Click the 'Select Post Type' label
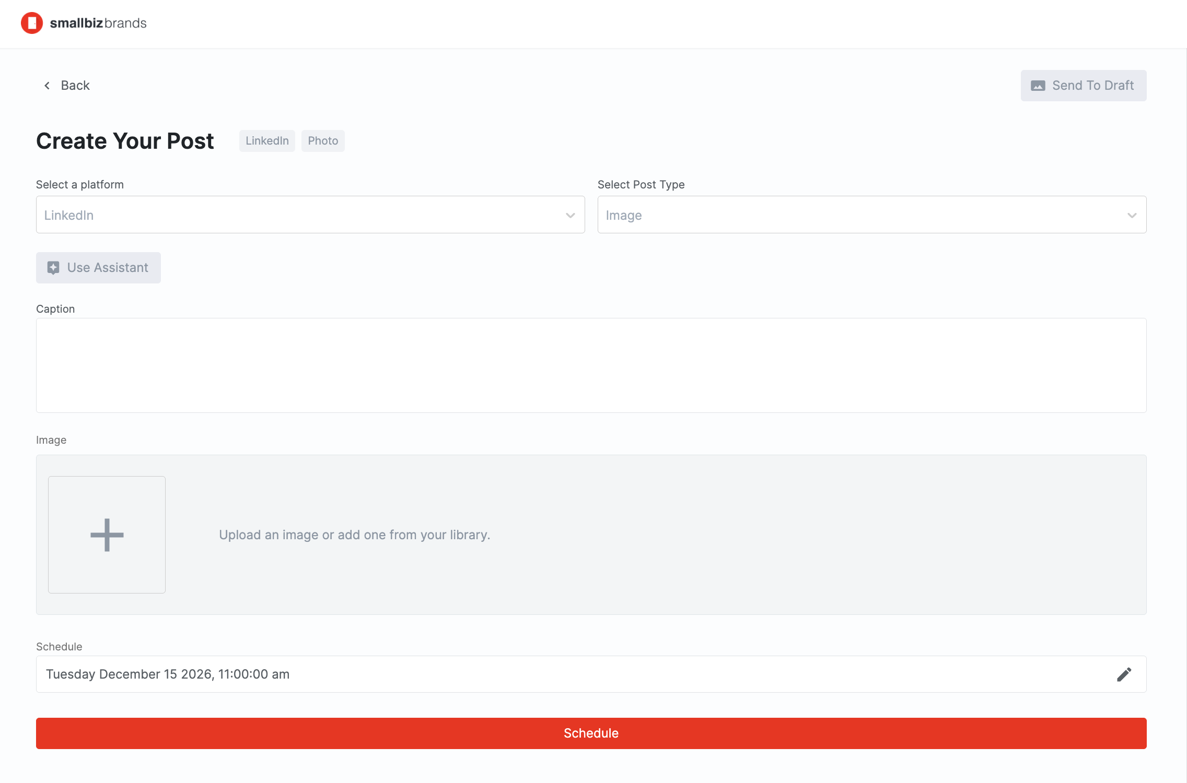Image resolution: width=1187 pixels, height=783 pixels. tap(641, 185)
